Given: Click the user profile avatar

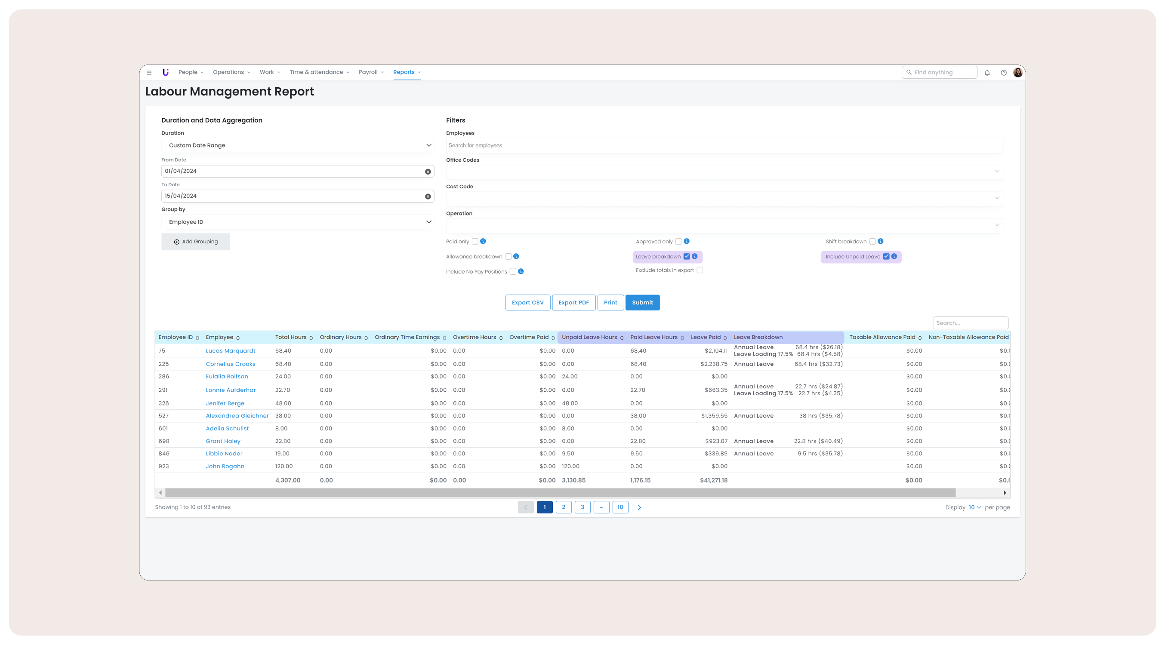Looking at the screenshot, I should (x=1018, y=72).
